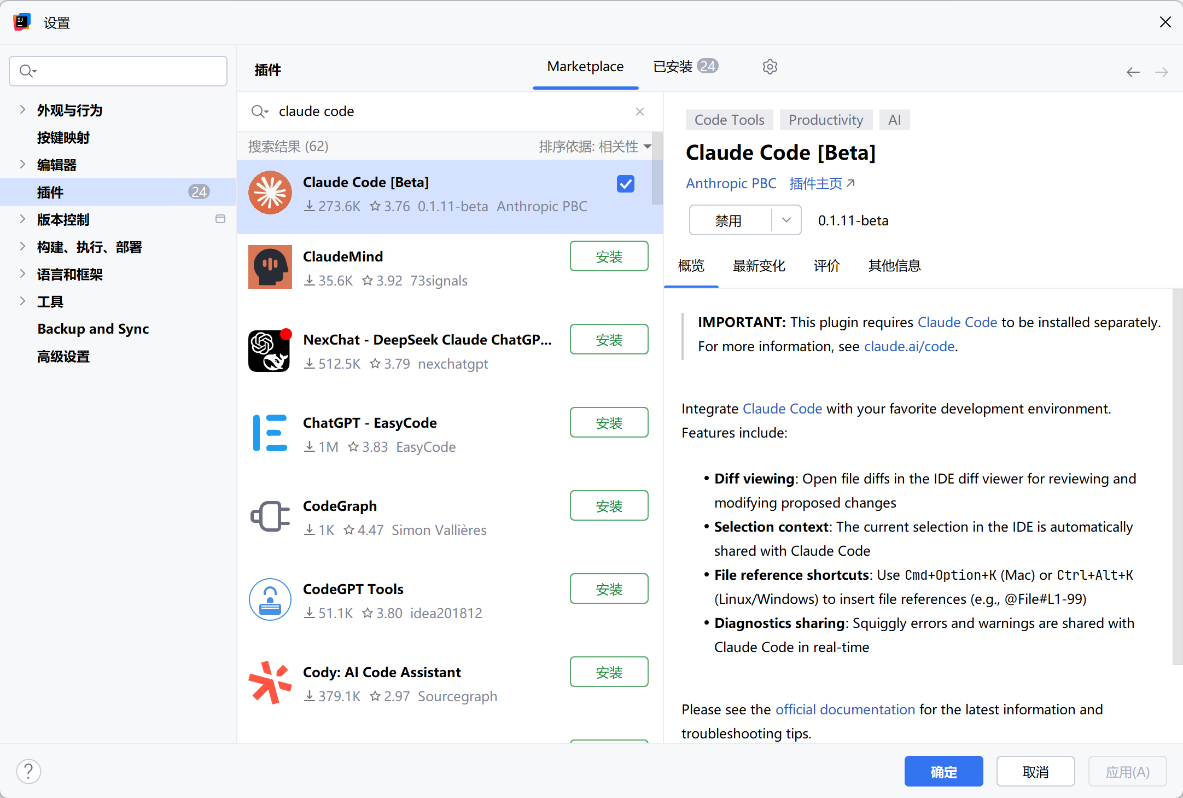Open the Anthropic PBC vendor link
The height and width of the screenshot is (798, 1183).
(731, 184)
